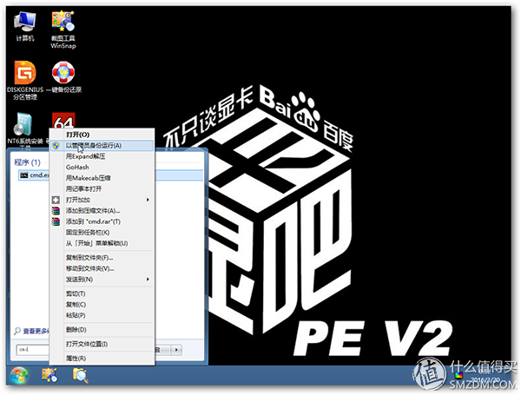Click the colorful system tray icon
Viewport: 521px width, 395px height.
click(458, 375)
